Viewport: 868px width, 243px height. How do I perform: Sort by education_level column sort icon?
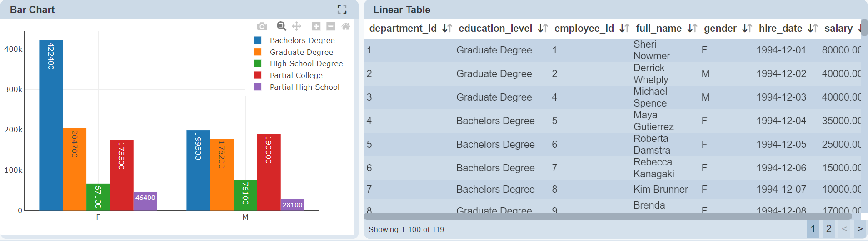[x=543, y=29]
